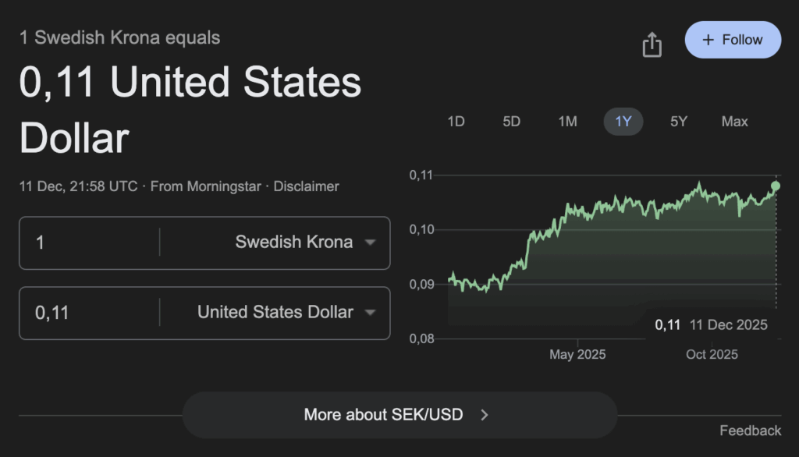The image size is (799, 457).
Task: Open the Disclaimer link
Action: 306,186
